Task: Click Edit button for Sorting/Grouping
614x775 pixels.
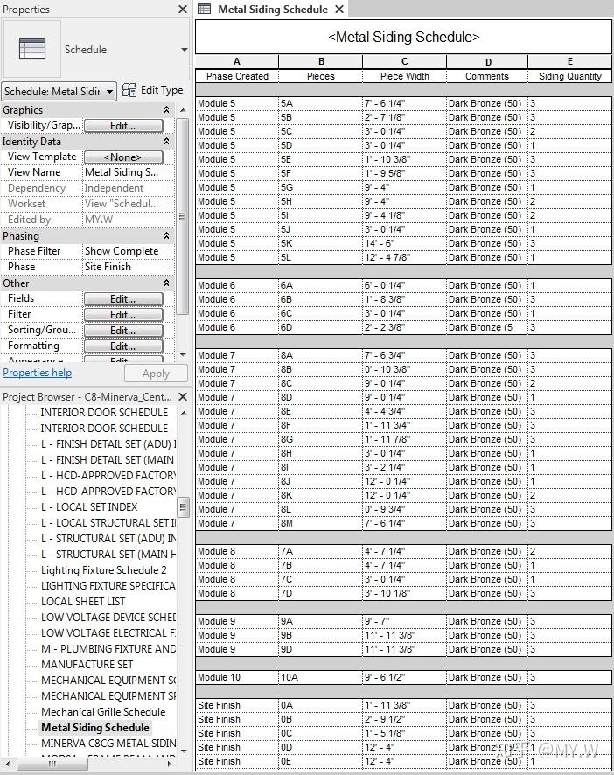Action: [123, 331]
